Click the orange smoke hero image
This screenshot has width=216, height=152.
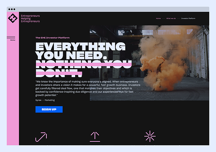(149, 63)
